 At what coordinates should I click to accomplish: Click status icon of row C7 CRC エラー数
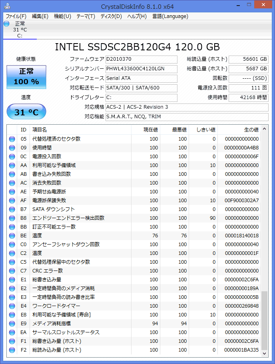pyautogui.click(x=12, y=271)
